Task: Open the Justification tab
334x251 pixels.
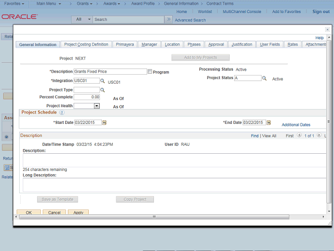Action: pyautogui.click(x=242, y=44)
